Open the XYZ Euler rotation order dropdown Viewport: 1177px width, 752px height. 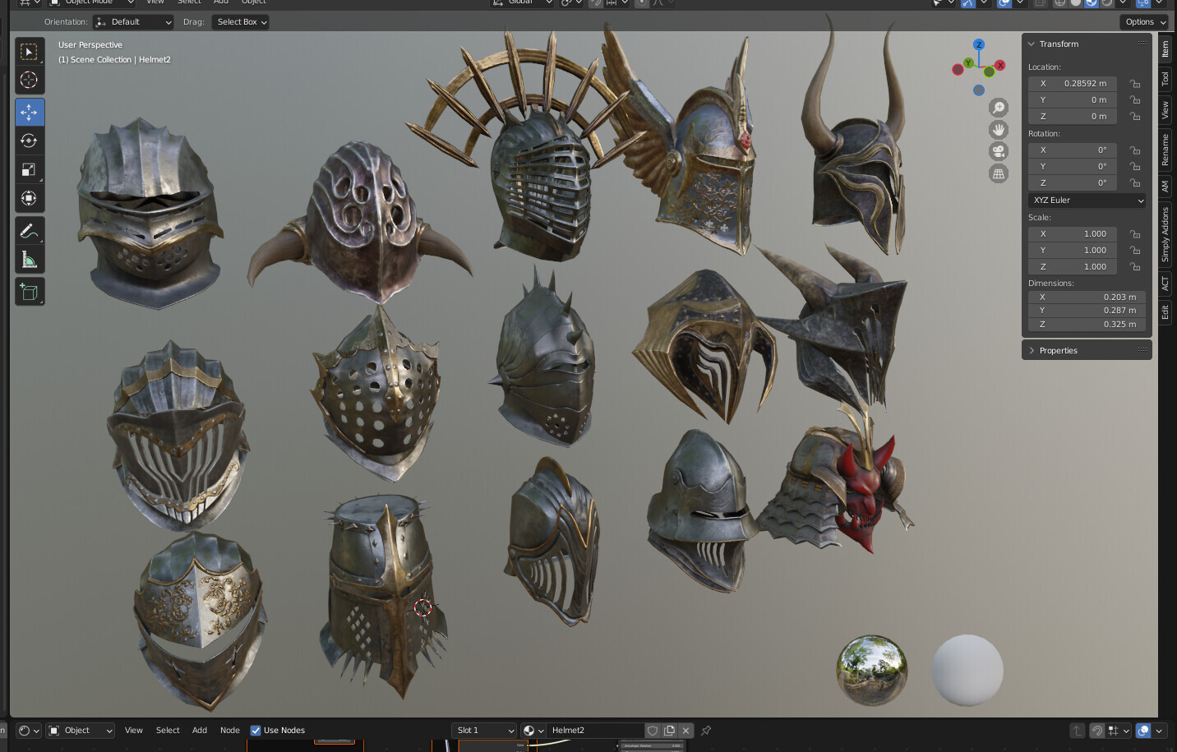click(x=1087, y=200)
